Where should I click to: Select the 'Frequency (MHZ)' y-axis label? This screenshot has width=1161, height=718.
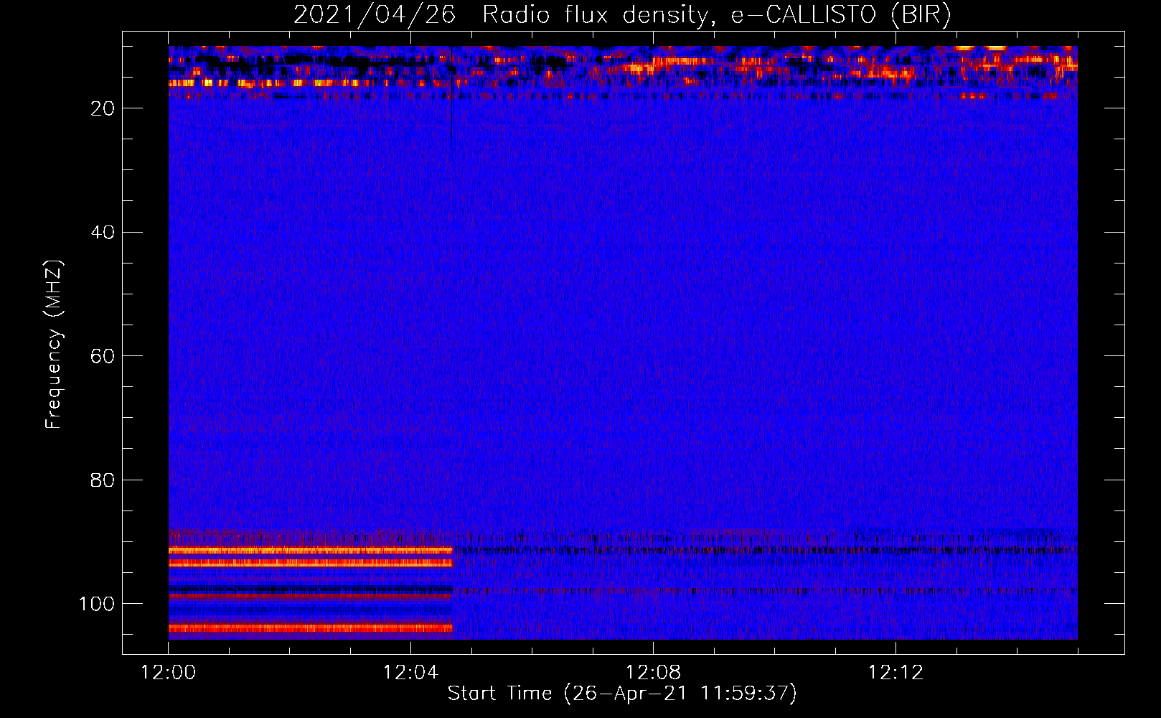54,345
